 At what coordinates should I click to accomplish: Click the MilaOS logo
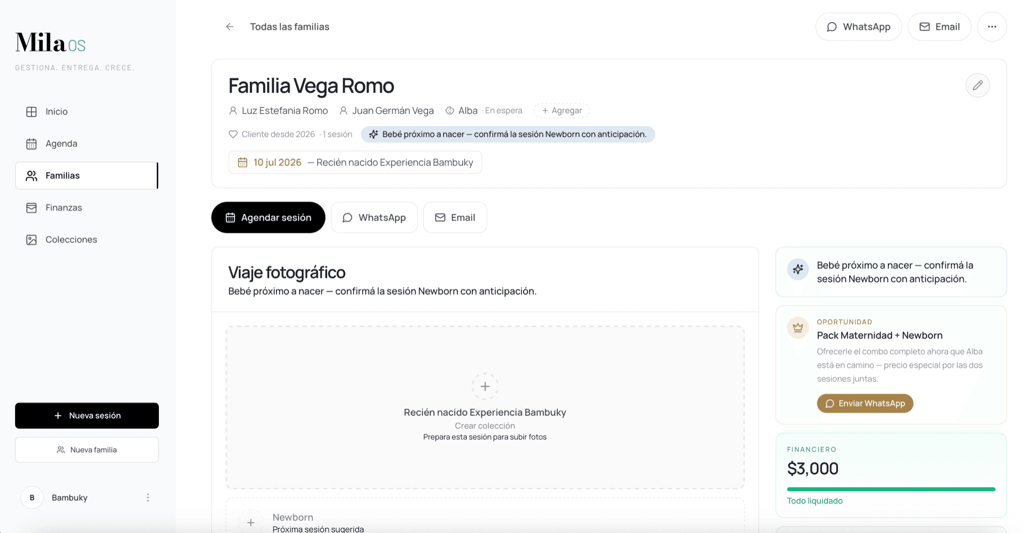pyautogui.click(x=50, y=43)
